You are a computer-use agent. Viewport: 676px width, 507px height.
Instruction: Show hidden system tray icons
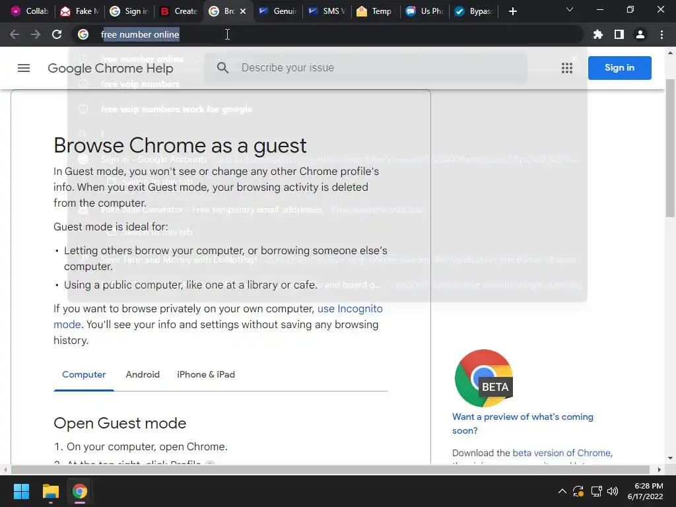562,491
